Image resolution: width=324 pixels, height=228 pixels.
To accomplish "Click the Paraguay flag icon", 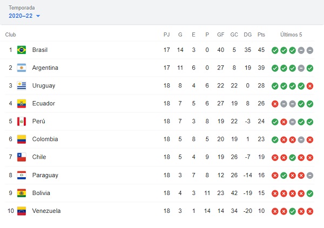I will (22, 176).
